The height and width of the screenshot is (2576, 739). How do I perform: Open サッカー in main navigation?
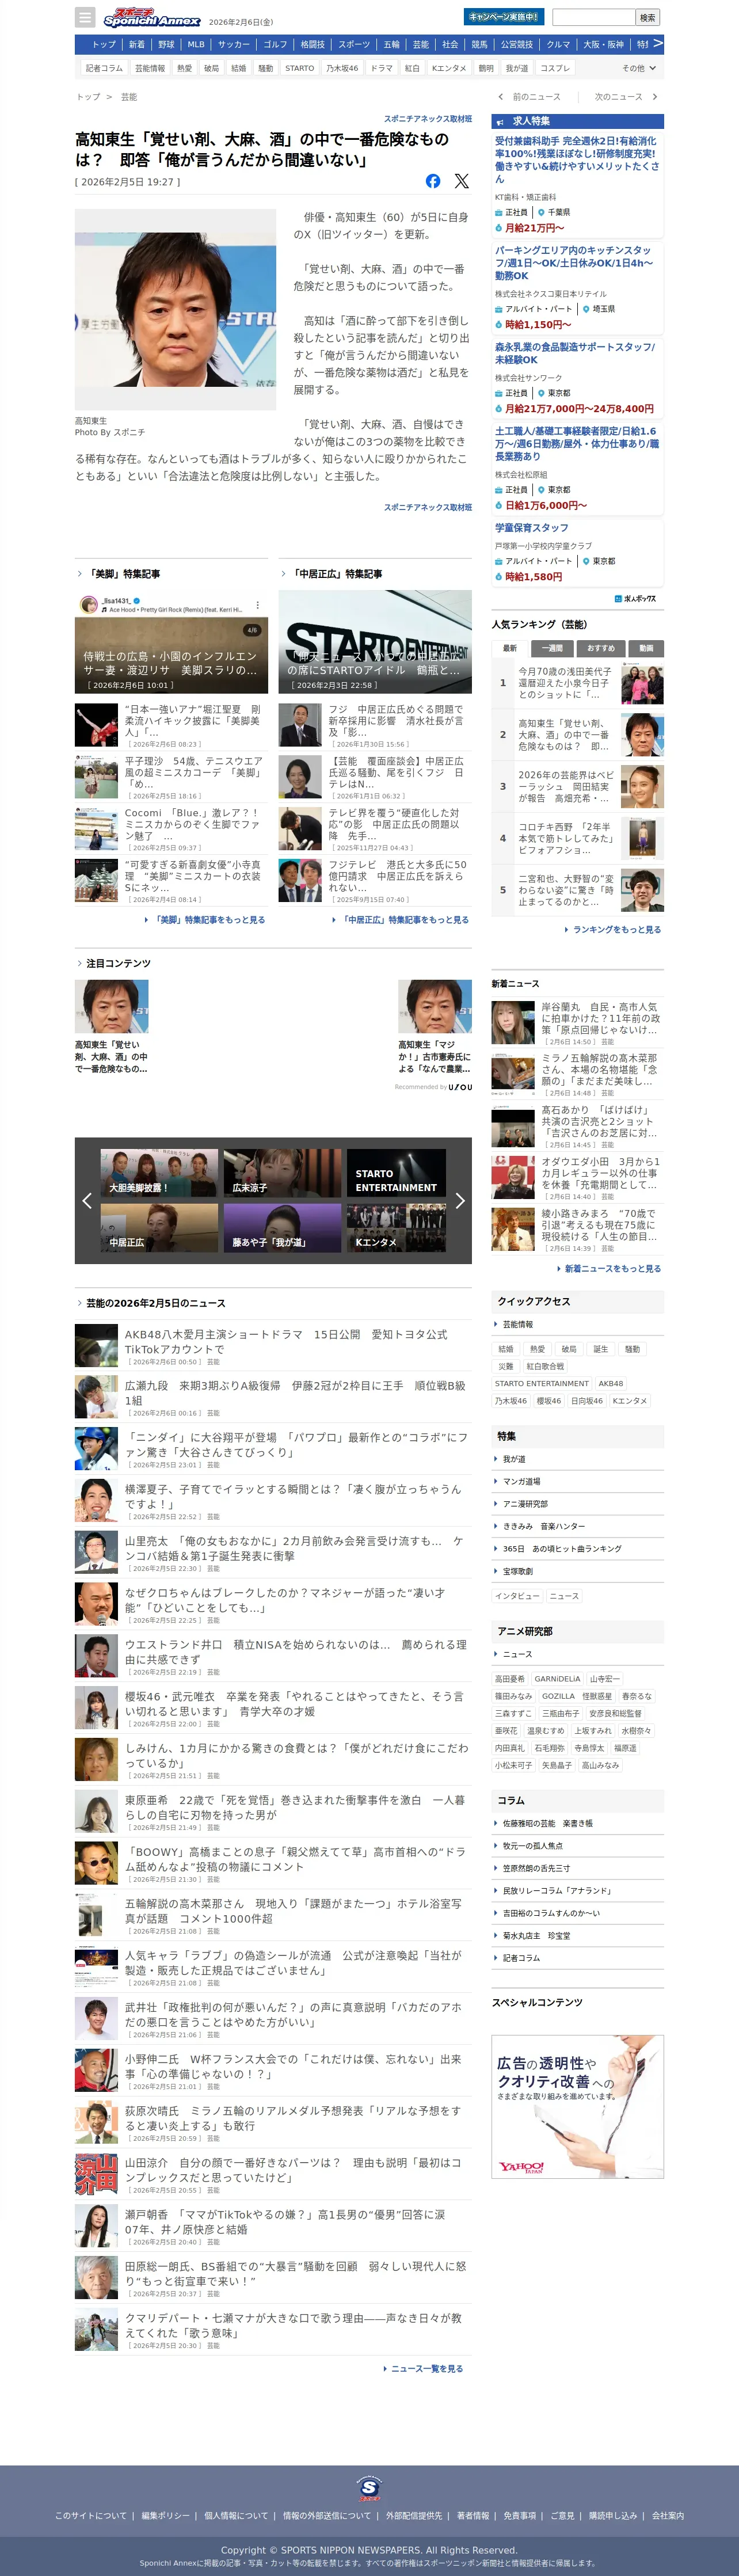pyautogui.click(x=234, y=44)
